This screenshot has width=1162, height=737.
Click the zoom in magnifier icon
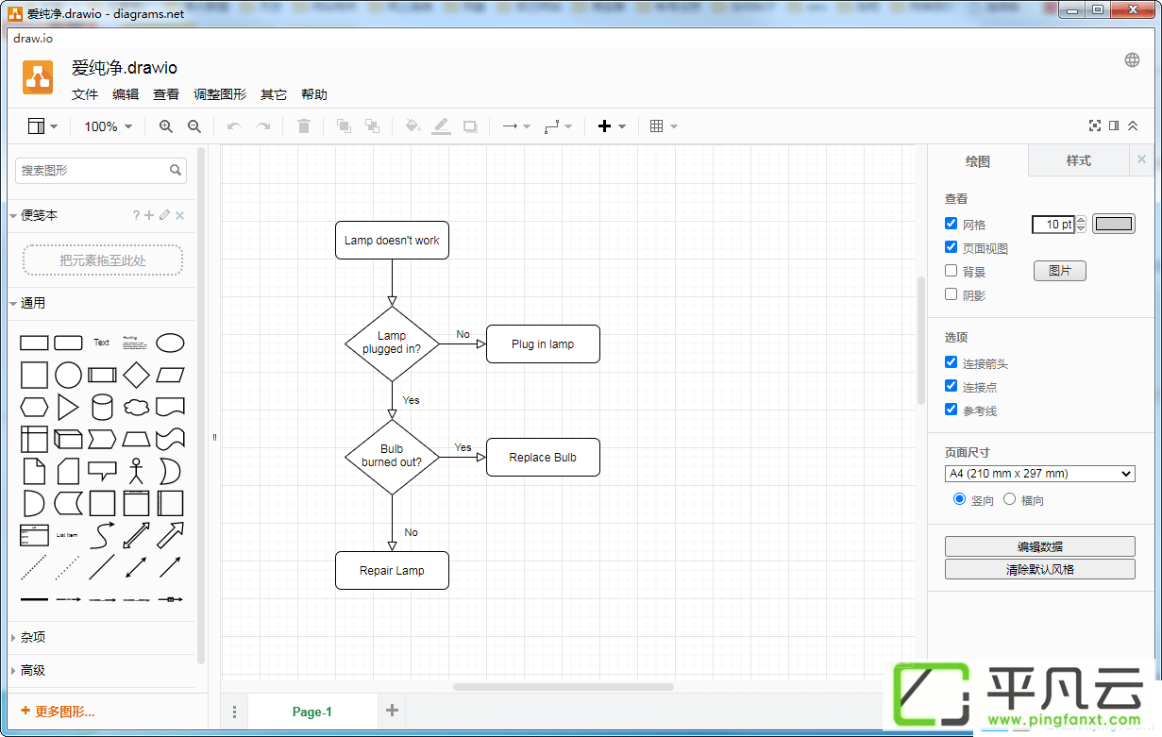166,126
